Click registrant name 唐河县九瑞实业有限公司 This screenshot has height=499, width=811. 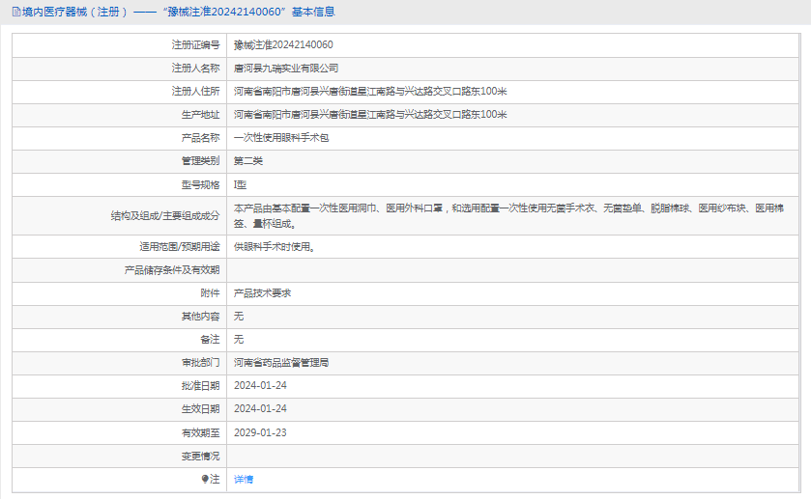click(x=286, y=69)
